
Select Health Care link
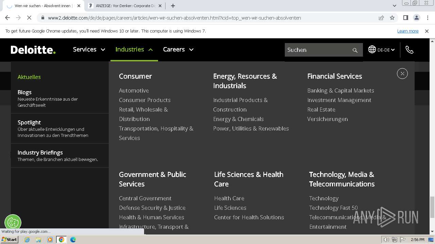(x=229, y=198)
